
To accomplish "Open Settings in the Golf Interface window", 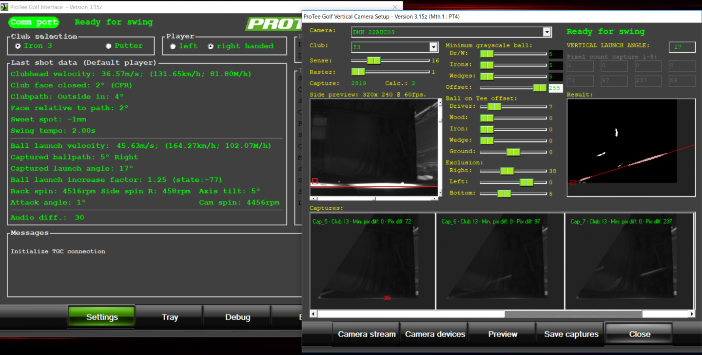I will (102, 317).
